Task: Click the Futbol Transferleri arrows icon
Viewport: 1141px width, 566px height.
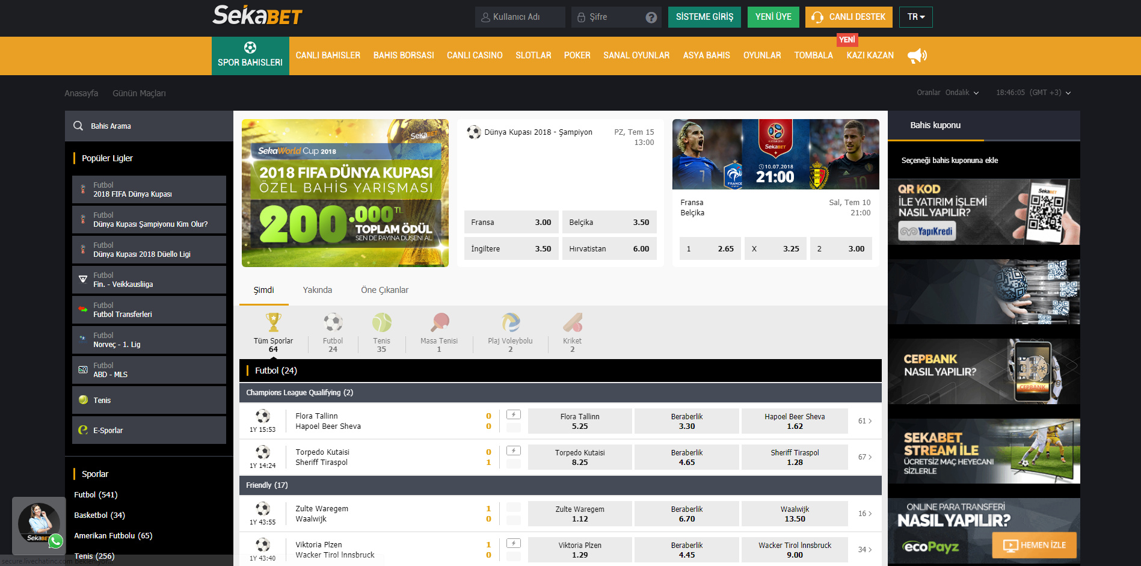Action: coord(83,310)
